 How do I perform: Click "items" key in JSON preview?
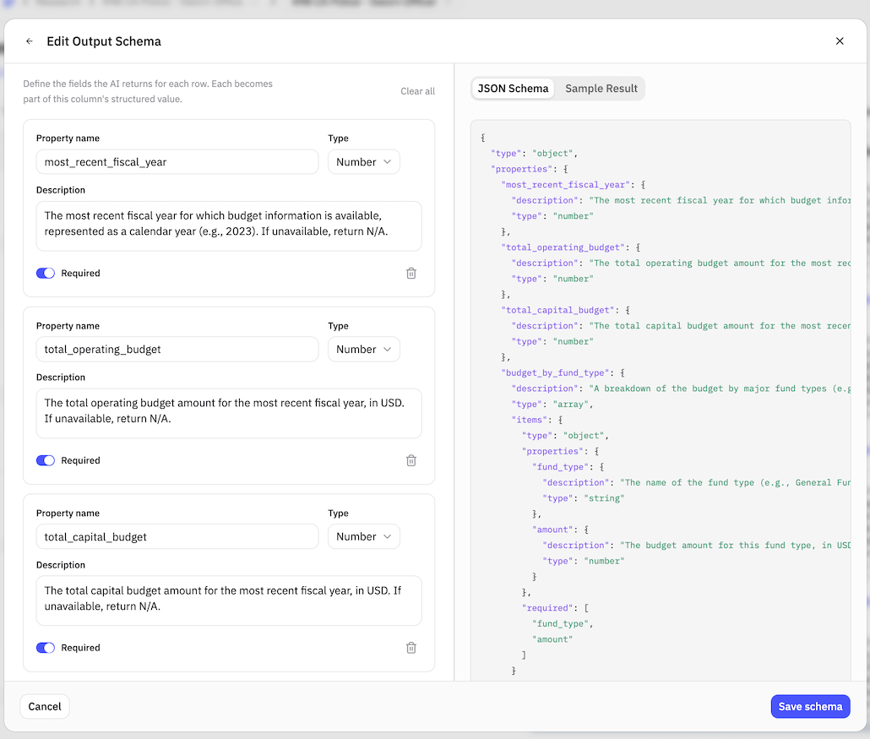pyautogui.click(x=530, y=420)
